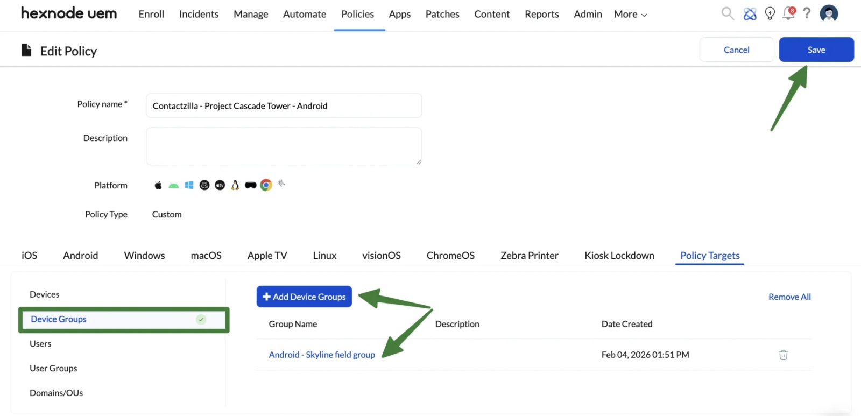Image resolution: width=861 pixels, height=416 pixels.
Task: Click the Android platform icon
Action: (x=173, y=186)
